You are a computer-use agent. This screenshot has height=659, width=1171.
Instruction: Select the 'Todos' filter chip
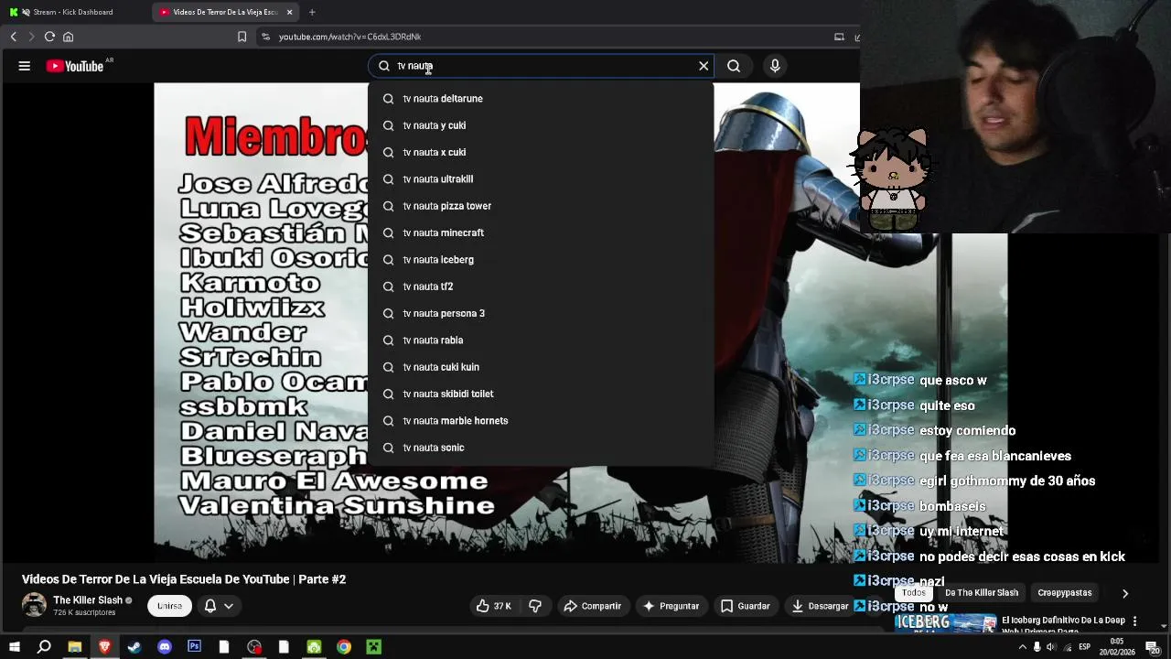(x=913, y=593)
